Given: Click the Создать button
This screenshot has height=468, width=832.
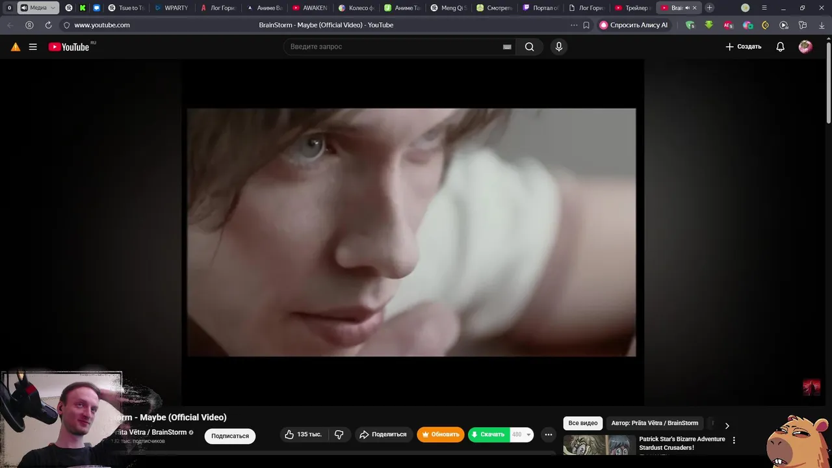Looking at the screenshot, I should click(743, 47).
